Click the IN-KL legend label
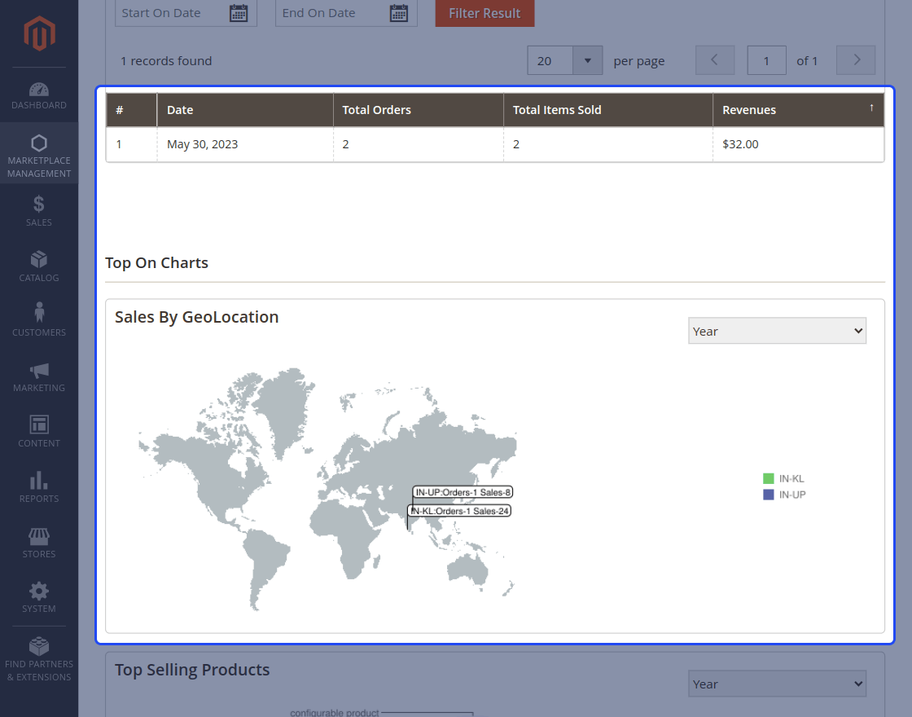 (791, 478)
